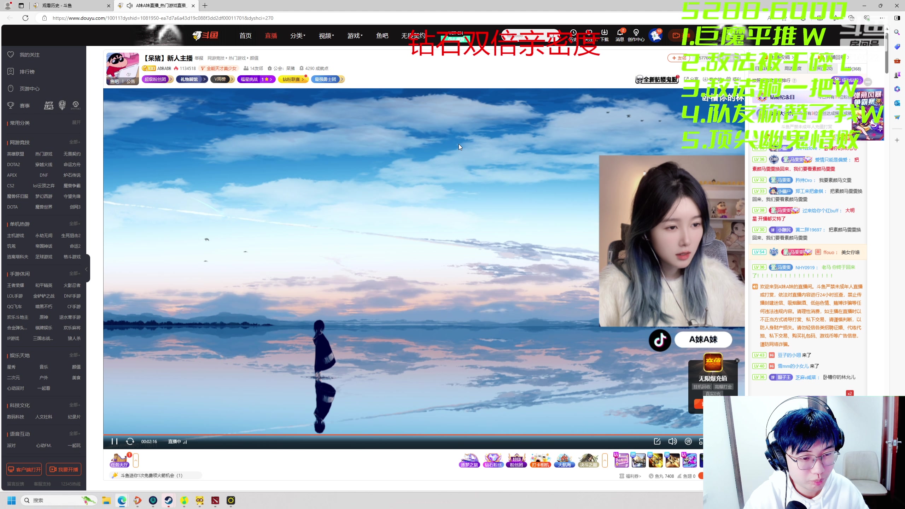Refresh the live stream player
Screen dimensions: 905x509
tap(130, 441)
